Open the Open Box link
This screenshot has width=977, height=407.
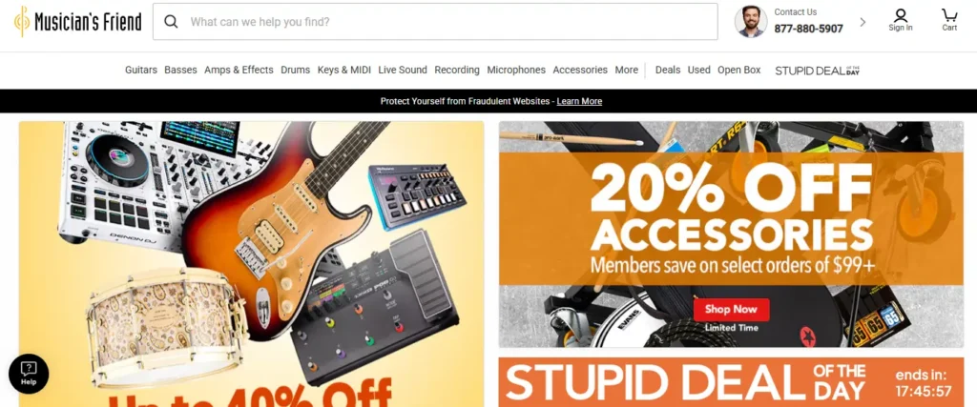point(739,70)
